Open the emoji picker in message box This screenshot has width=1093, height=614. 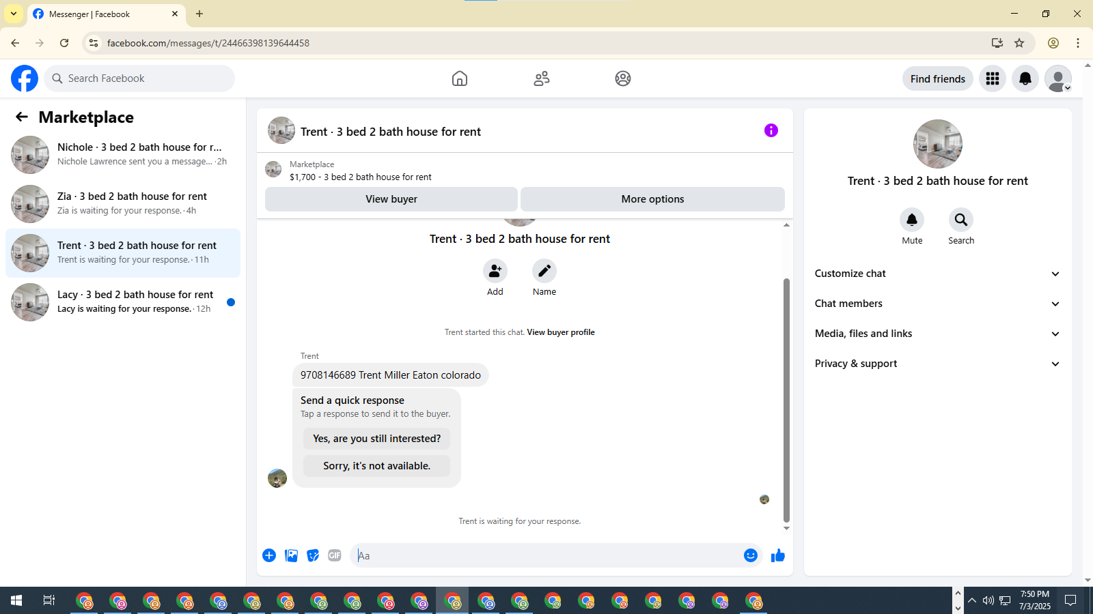(751, 555)
